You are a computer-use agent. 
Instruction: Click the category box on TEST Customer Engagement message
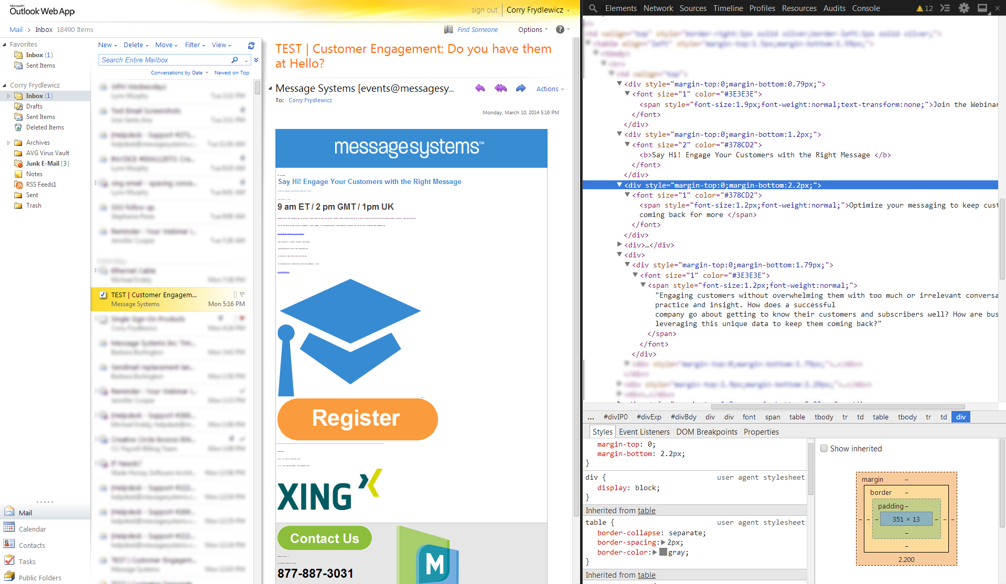pos(235,295)
